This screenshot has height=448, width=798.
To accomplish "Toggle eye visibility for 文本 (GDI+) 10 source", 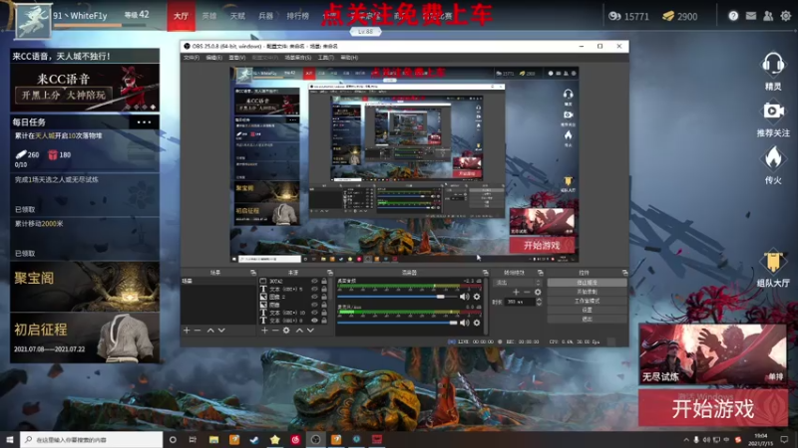I will 314,313.
